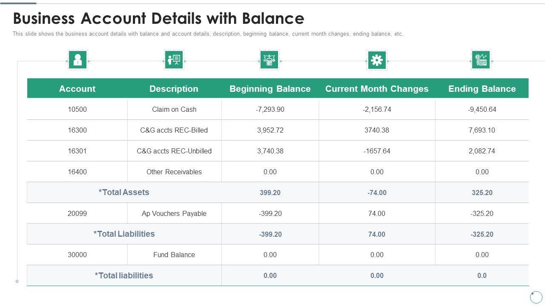Click the calculator icon above Beginning Balance

(x=269, y=60)
